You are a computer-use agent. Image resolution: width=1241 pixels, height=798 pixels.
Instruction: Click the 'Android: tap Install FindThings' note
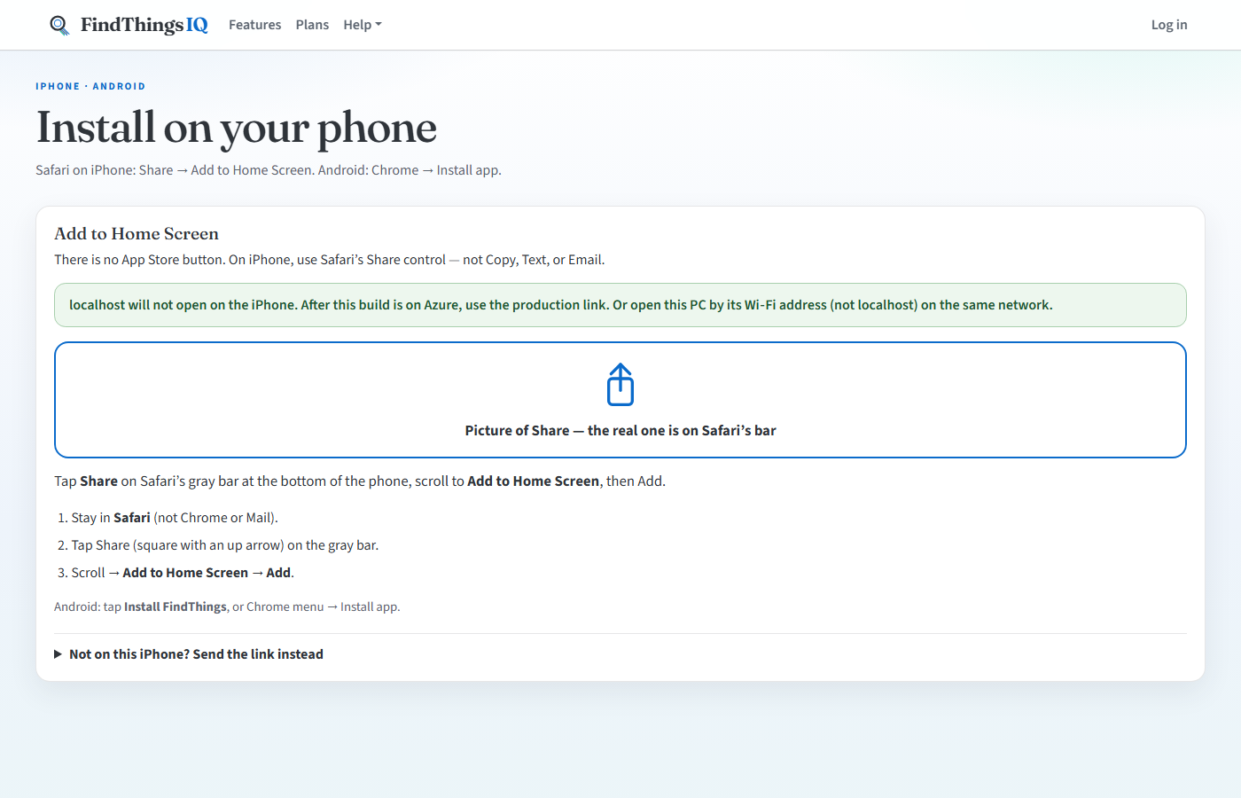point(227,606)
